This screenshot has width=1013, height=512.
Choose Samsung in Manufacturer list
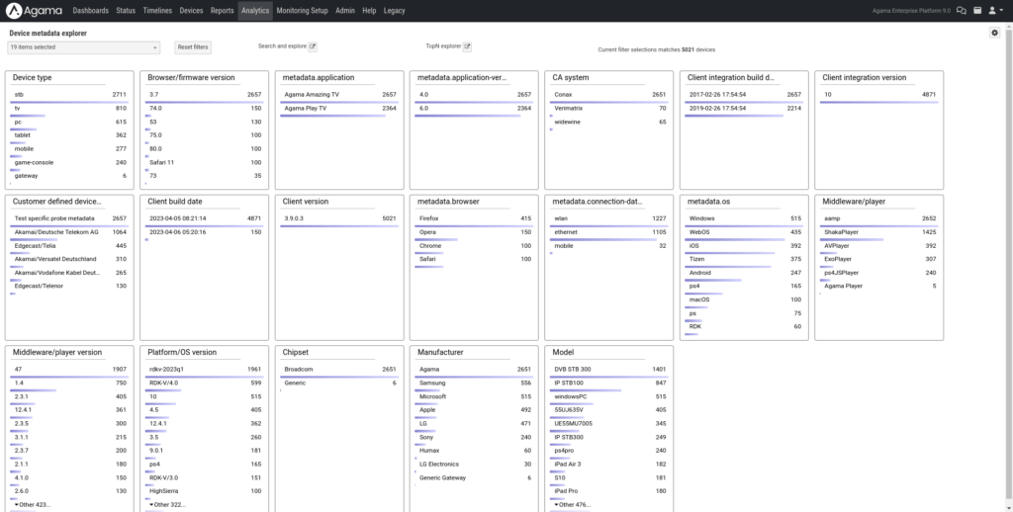coord(474,383)
